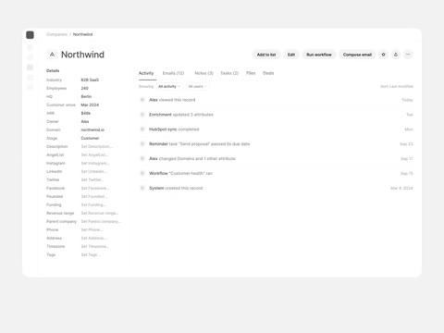Click the ARR value '$48k'
Screen dimensions: 444x333
[x=86, y=113]
